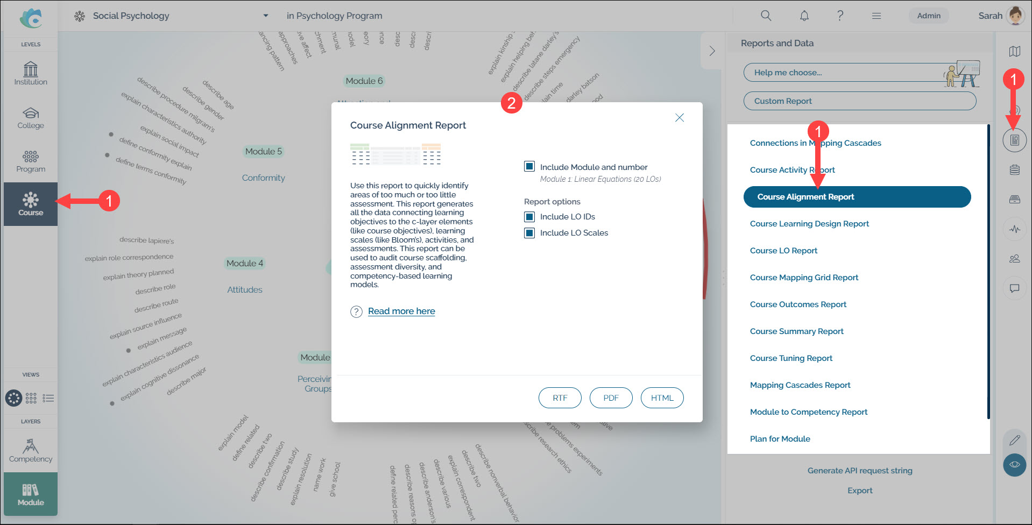
Task: Choose Course Mapping Grid Report
Action: [804, 278]
